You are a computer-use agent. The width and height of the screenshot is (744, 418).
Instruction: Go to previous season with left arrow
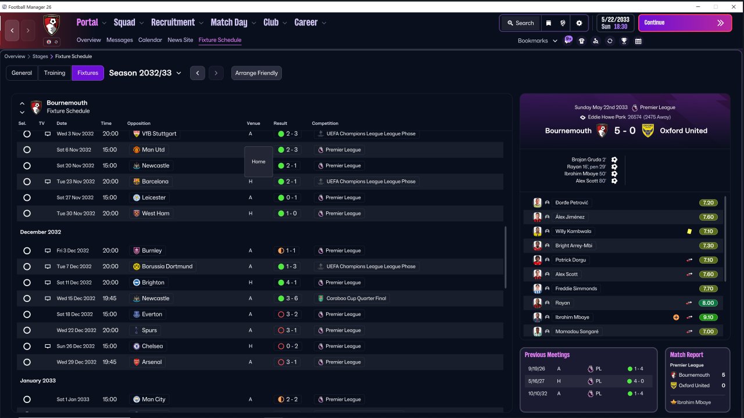[198, 73]
